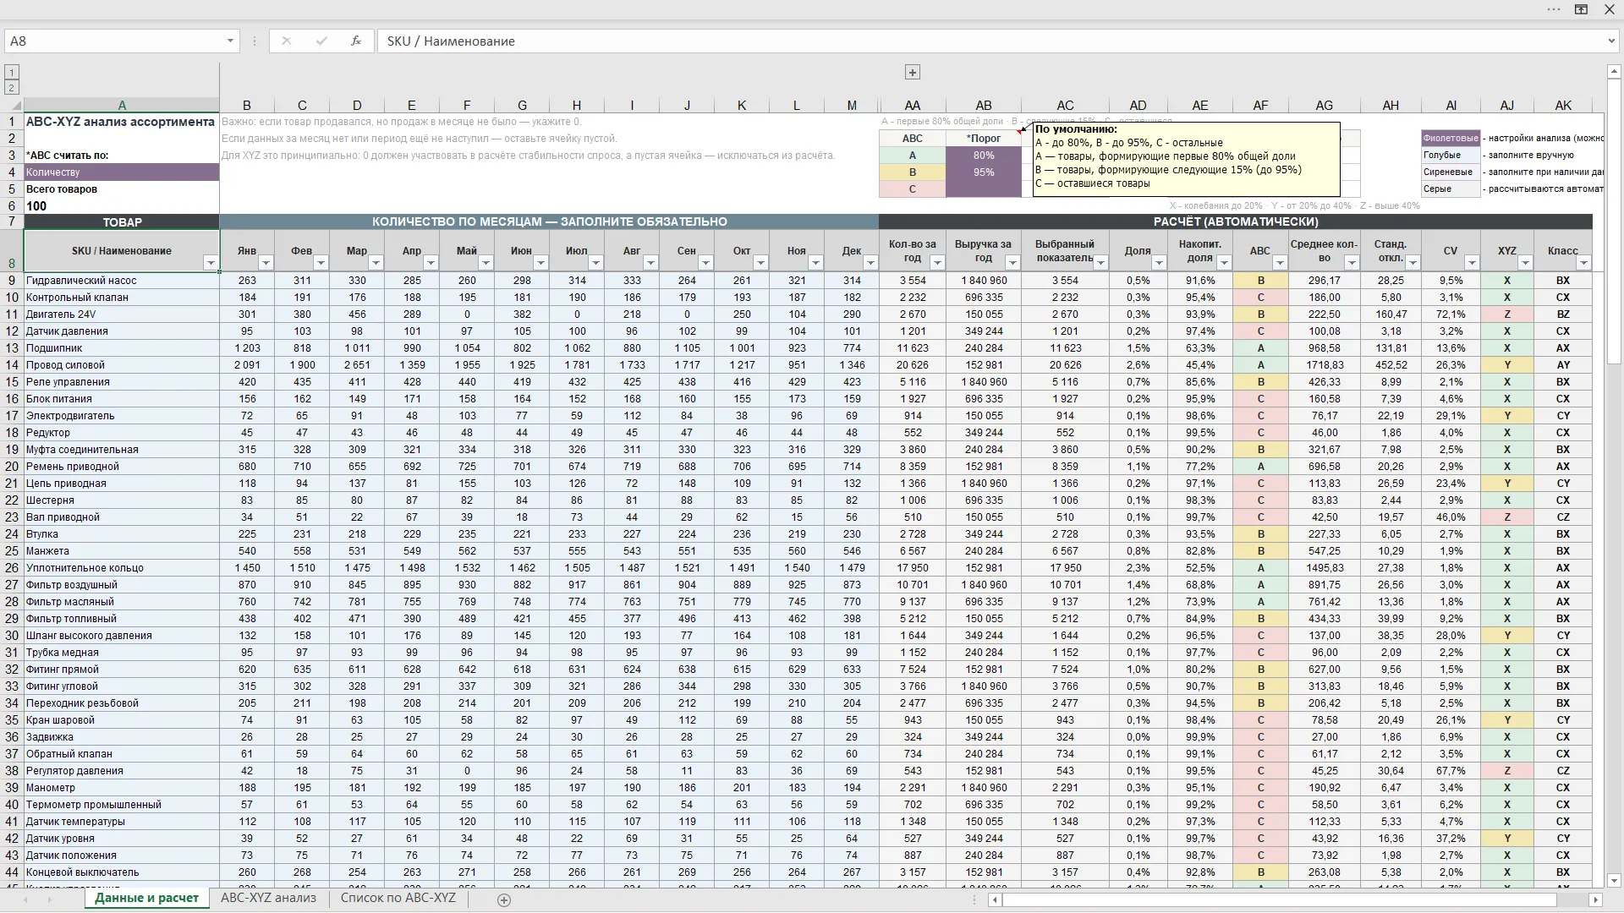Select the purple Количеству settings cell
Image resolution: width=1624 pixels, height=913 pixels.
click(122, 172)
